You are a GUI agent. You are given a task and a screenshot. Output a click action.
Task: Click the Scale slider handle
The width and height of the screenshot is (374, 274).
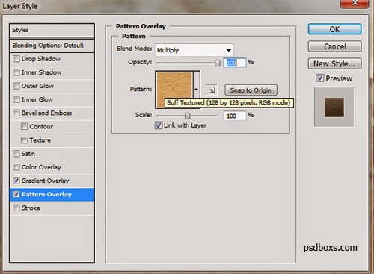187,116
